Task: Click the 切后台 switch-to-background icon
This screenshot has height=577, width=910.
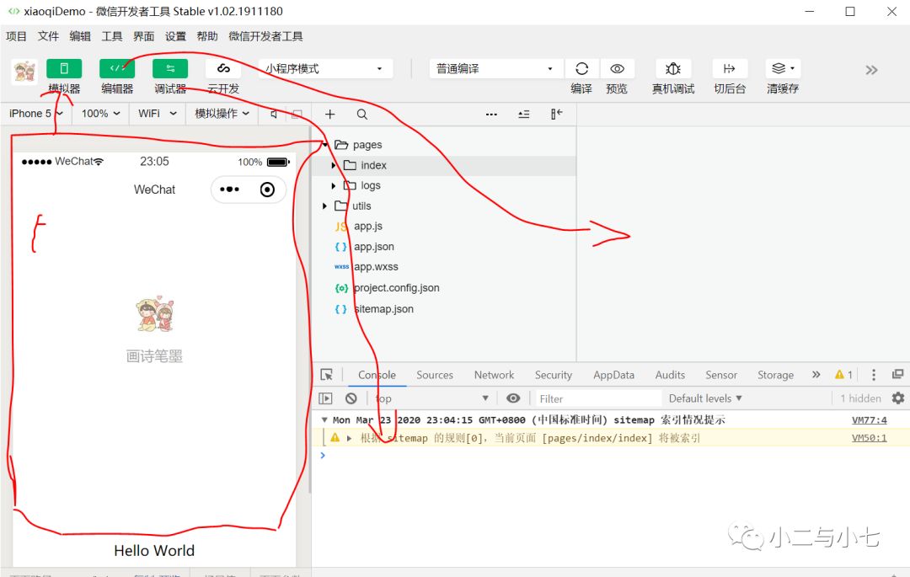Action: (x=730, y=68)
